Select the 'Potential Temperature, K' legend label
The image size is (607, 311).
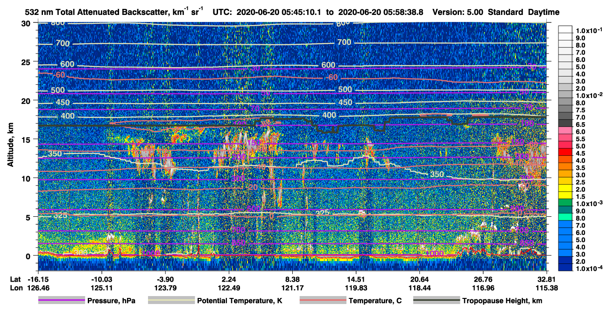coord(240,301)
